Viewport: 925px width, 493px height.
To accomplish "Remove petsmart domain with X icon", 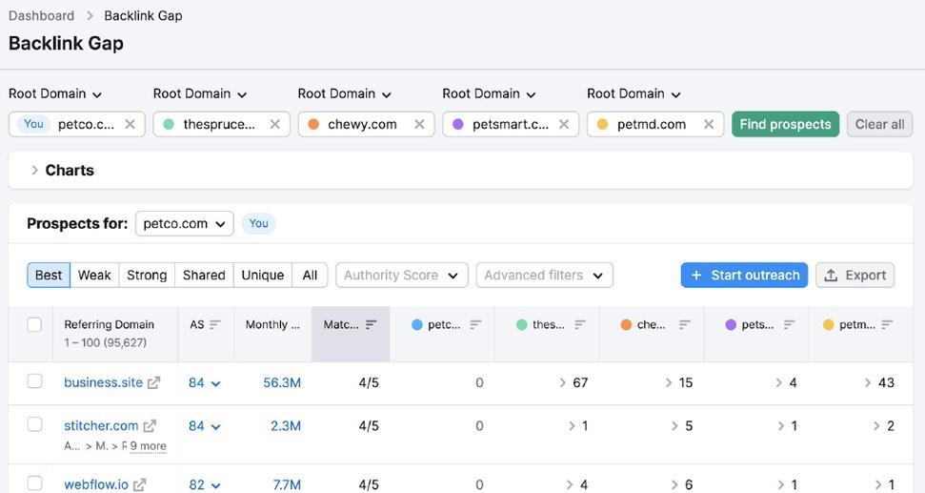I will [x=564, y=125].
